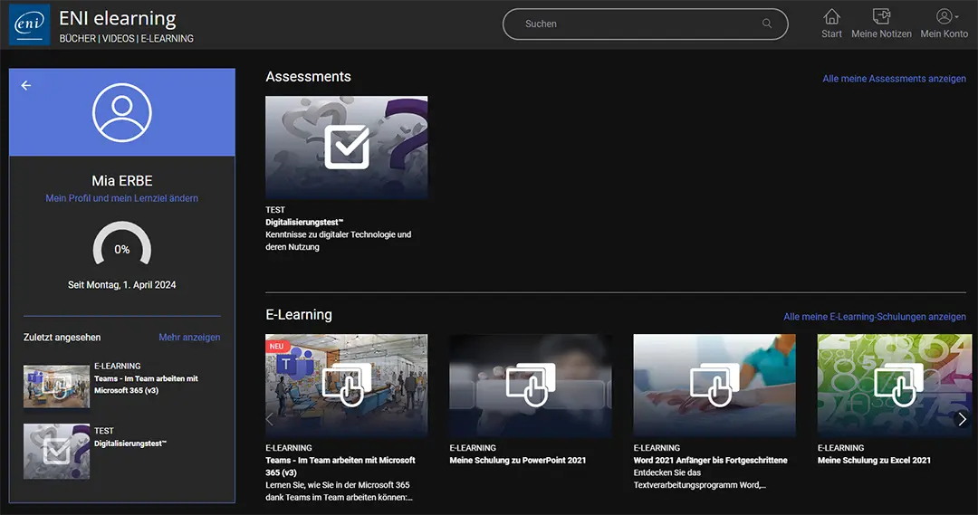Click the checkmark icon on Digitalisierungstest thumbnail
The width and height of the screenshot is (978, 515).
(347, 148)
